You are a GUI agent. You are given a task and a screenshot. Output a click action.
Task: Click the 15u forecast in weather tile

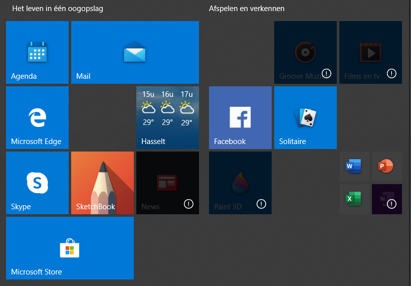coord(148,108)
